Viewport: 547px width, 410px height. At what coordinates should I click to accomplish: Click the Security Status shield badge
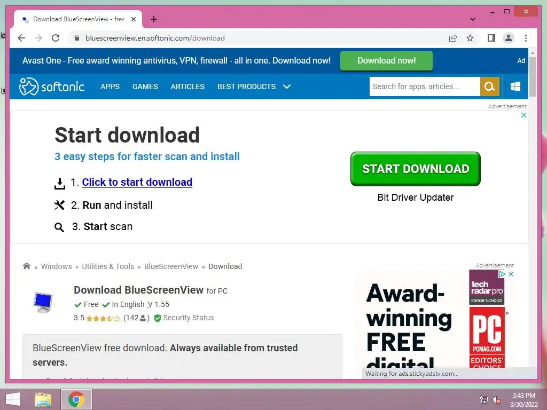pyautogui.click(x=184, y=318)
